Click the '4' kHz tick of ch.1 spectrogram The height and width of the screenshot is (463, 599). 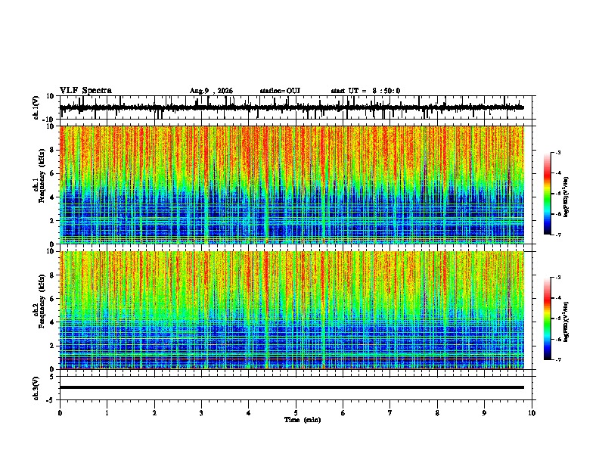53,197
